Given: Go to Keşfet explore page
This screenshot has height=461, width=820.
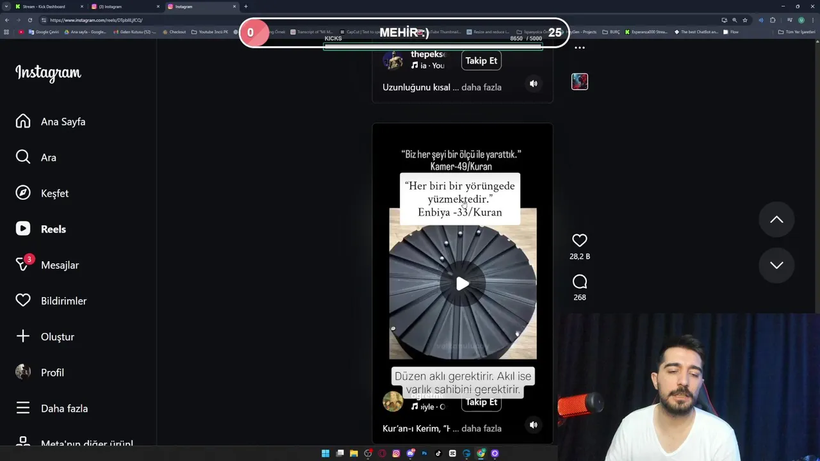Looking at the screenshot, I should [x=42, y=193].
